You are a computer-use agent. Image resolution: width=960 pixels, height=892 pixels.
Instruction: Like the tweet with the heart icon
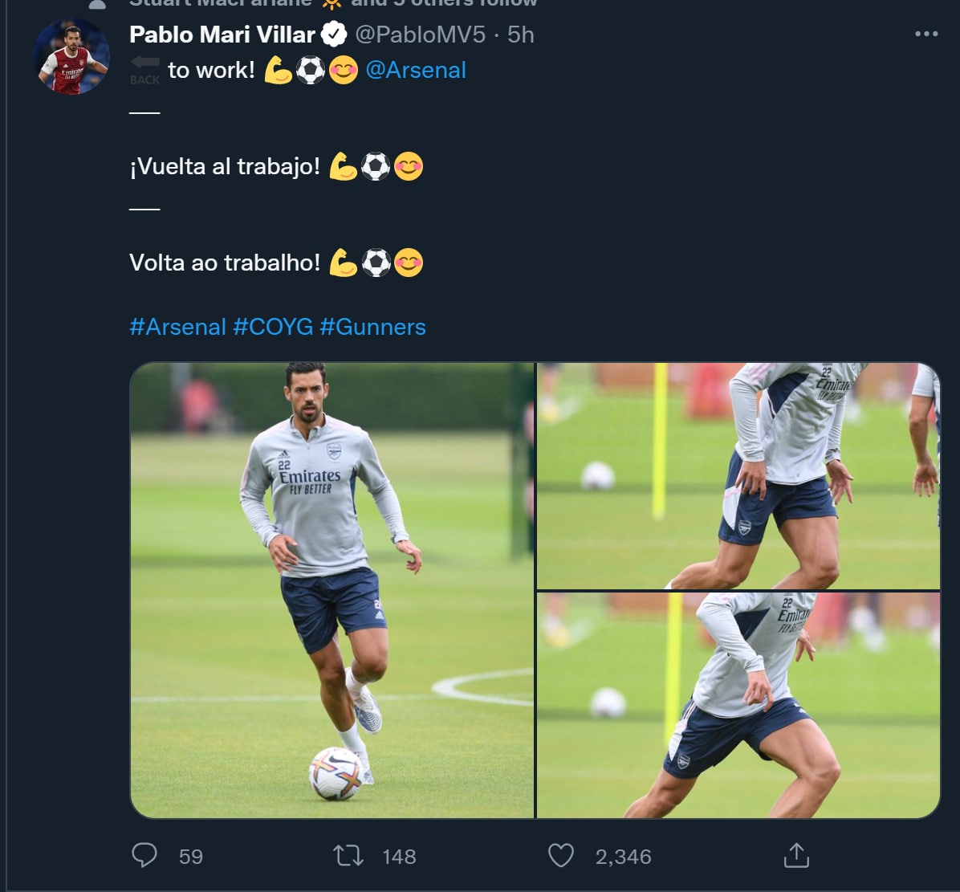[x=560, y=855]
